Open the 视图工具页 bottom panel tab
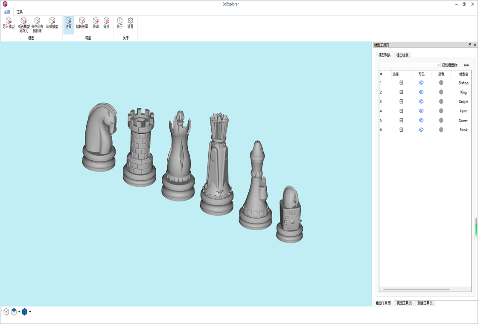The image size is (478, 324). coord(404,303)
